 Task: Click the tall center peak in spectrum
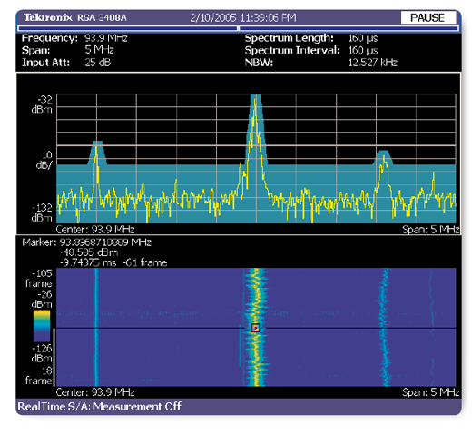[x=255, y=103]
